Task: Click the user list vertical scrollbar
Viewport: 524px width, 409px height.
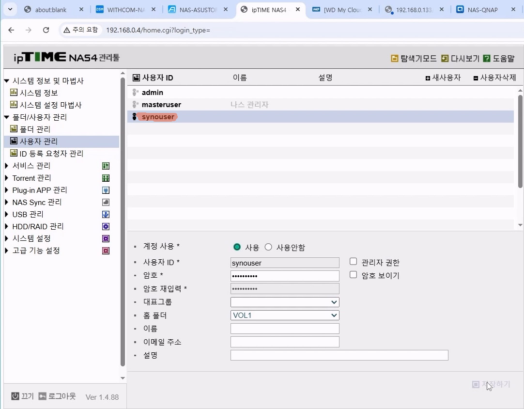Action: point(520,141)
